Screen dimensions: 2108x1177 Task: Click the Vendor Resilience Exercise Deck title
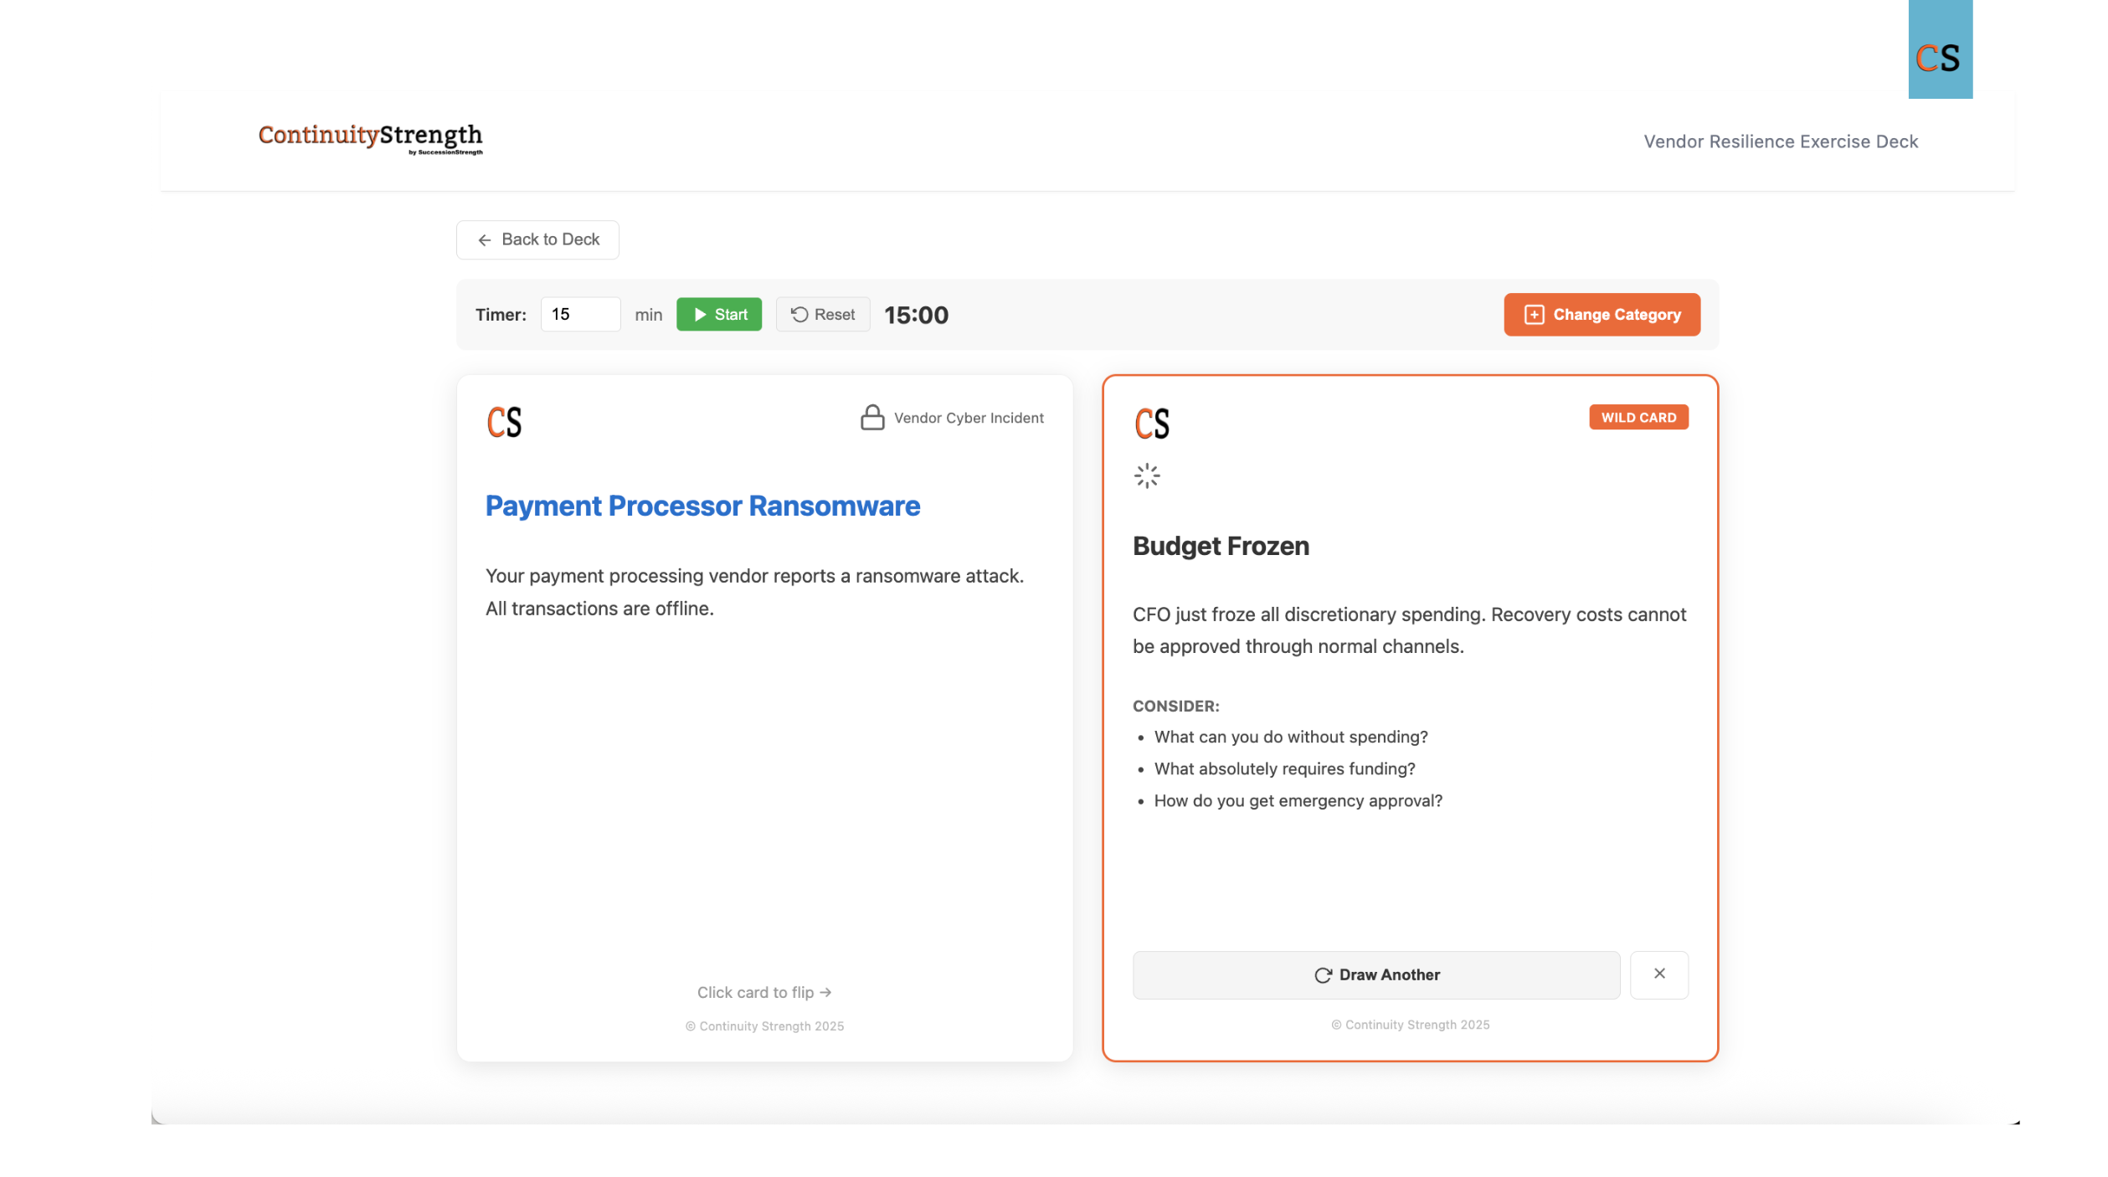[1780, 141]
